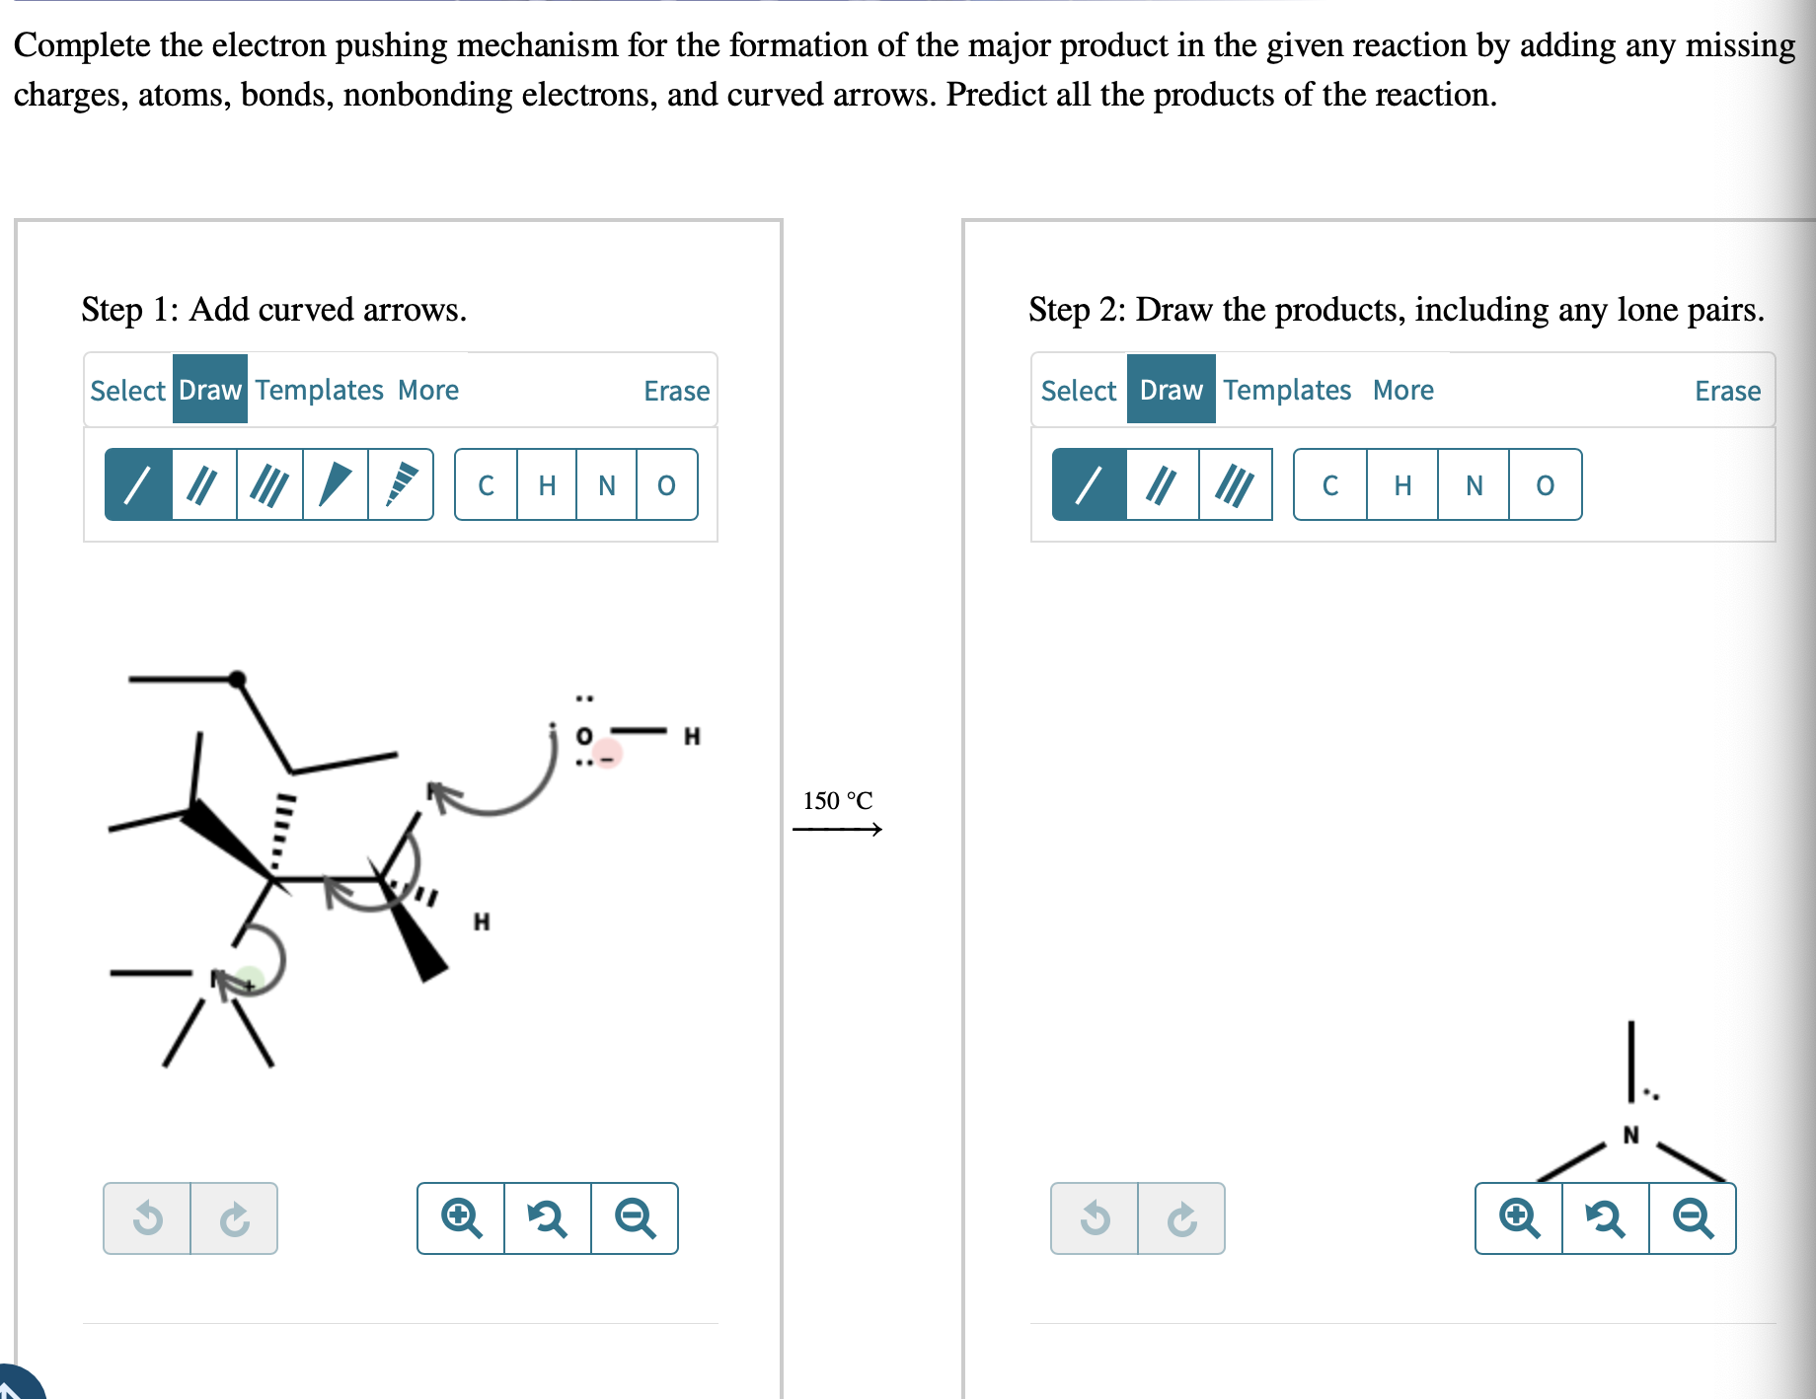
Task: Click Erase in the Step 1 toolbar
Action: (676, 390)
